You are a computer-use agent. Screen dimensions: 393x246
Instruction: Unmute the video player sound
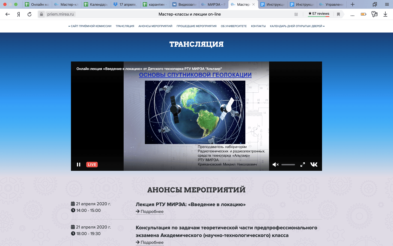click(x=275, y=165)
